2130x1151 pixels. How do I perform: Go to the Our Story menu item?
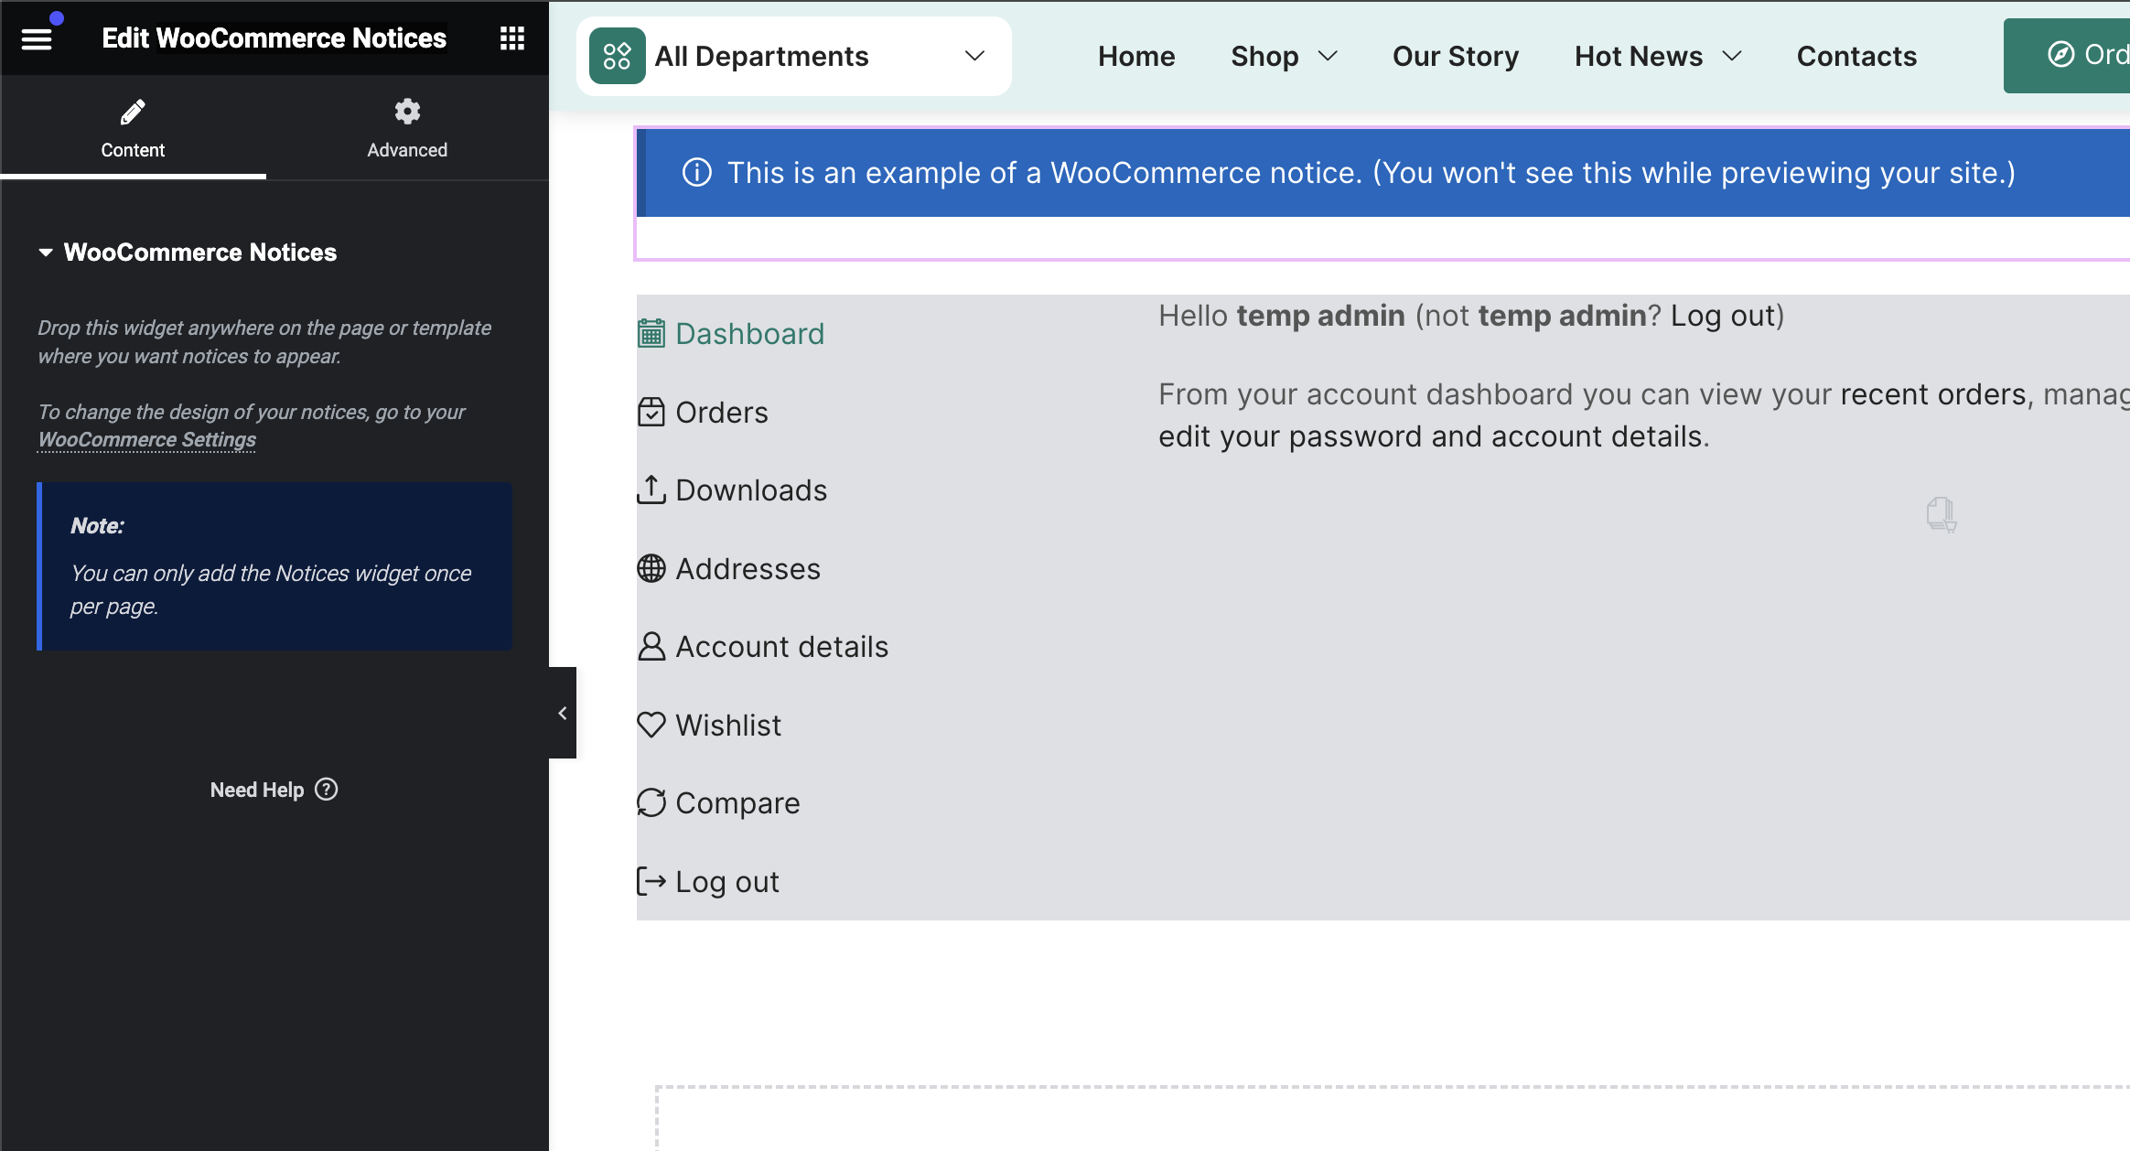pos(1455,56)
